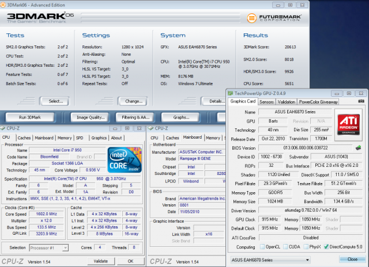
Task: Open the Validation tab in GPU-Z
Action: click(x=286, y=102)
